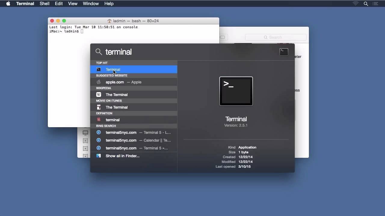
Task: Click the movie clapper icon
Action: coord(99,107)
